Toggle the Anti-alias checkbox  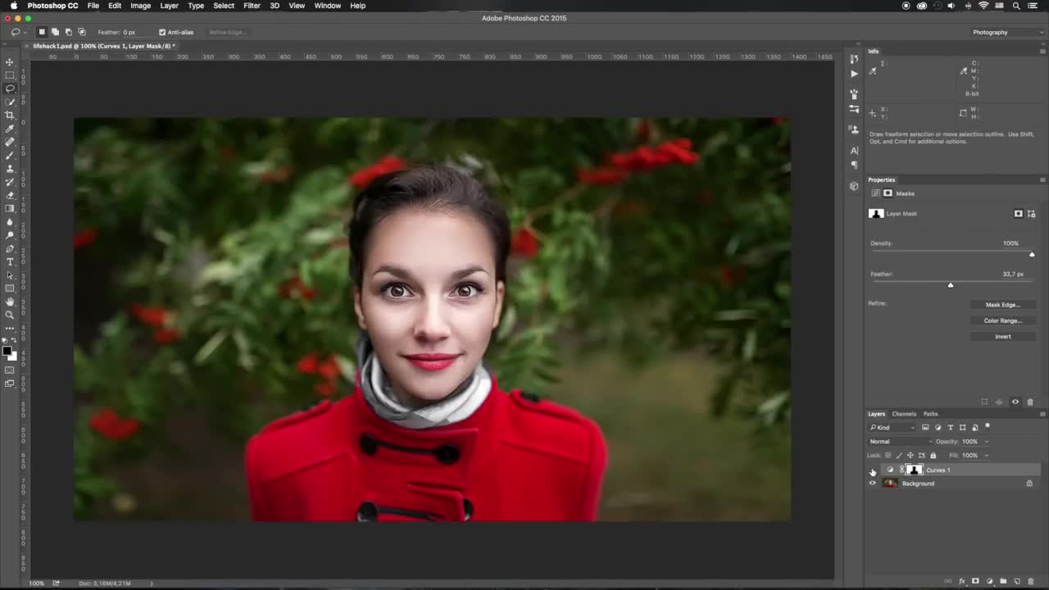[162, 33]
